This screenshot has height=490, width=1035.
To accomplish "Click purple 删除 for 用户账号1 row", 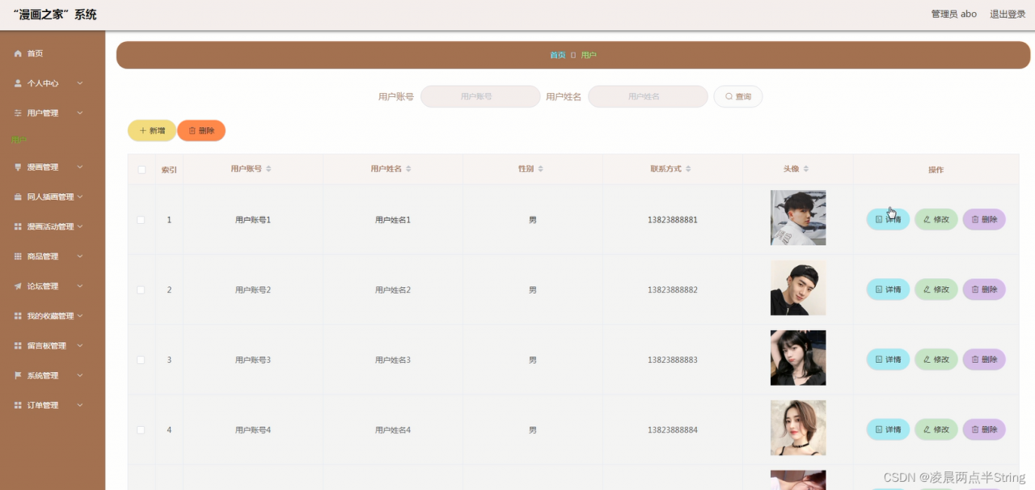I will (x=984, y=219).
